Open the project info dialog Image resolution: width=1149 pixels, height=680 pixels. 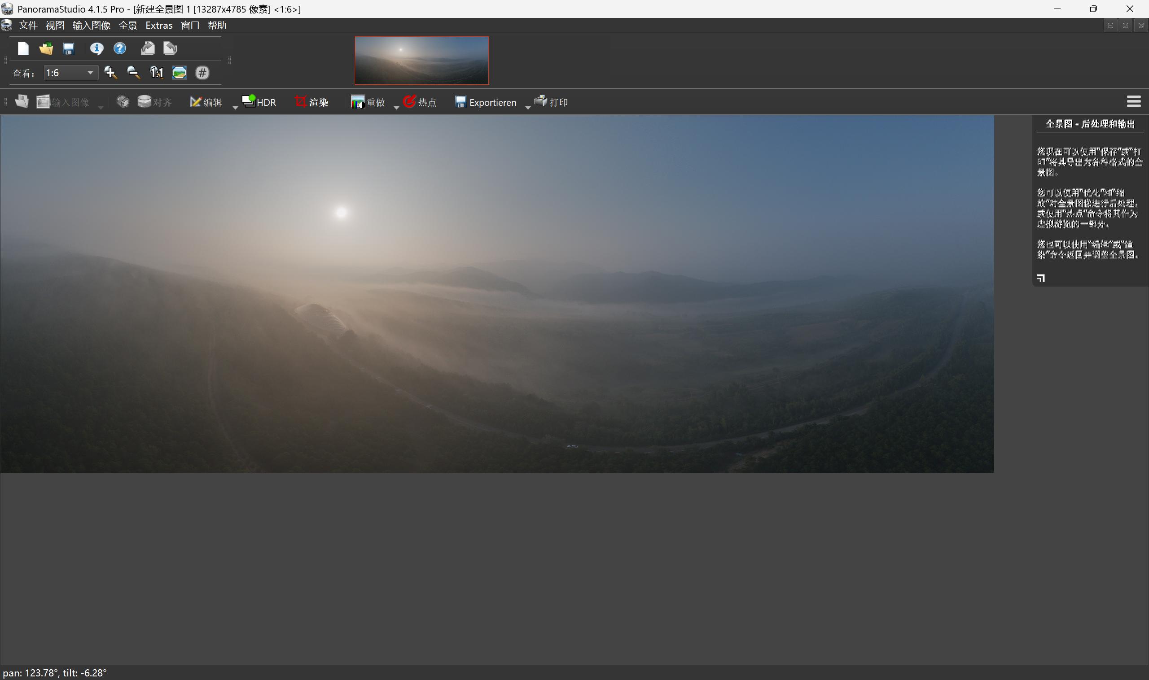pos(97,48)
